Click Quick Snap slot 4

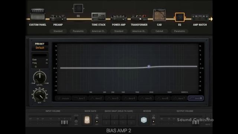(x=131, y=117)
